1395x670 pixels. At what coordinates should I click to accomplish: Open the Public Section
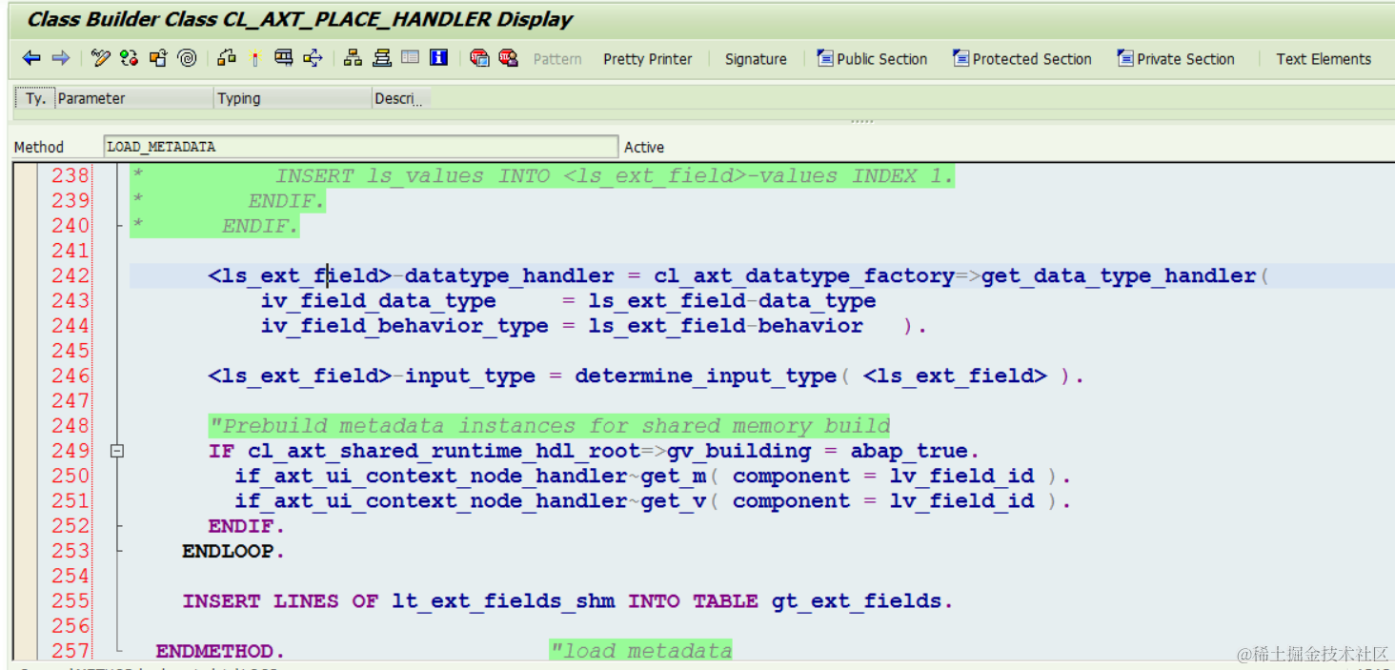(872, 59)
